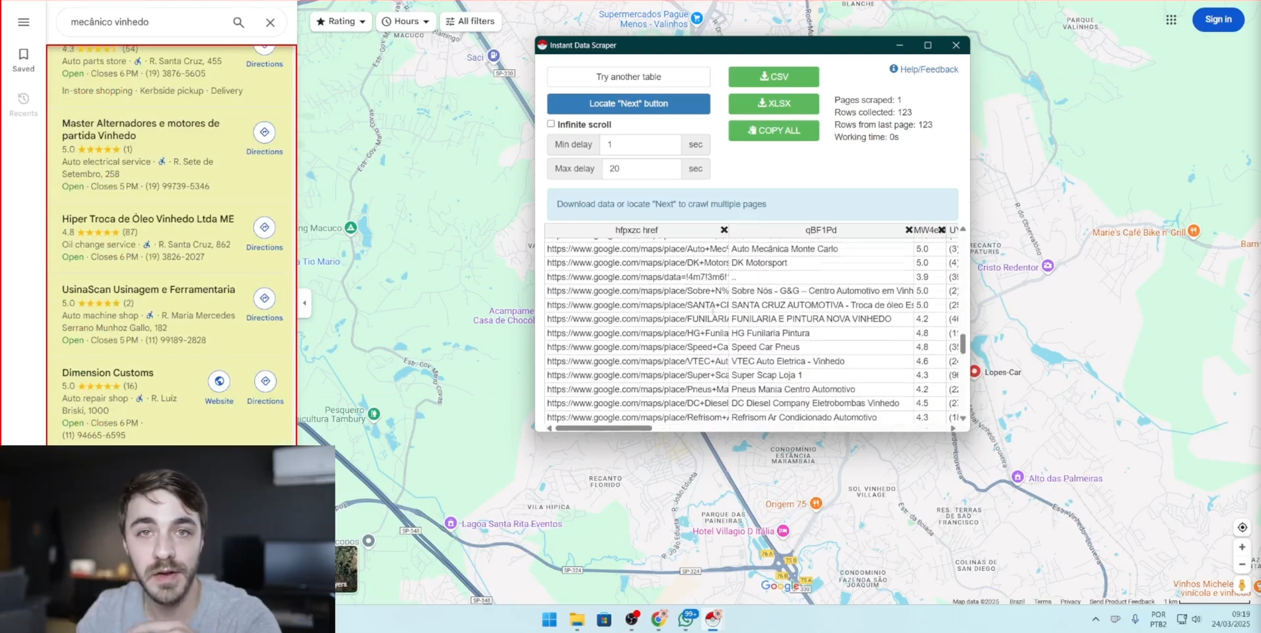The width and height of the screenshot is (1261, 633).
Task: Click the Lagoa Santa Rita Eventos marker
Action: pos(451,523)
